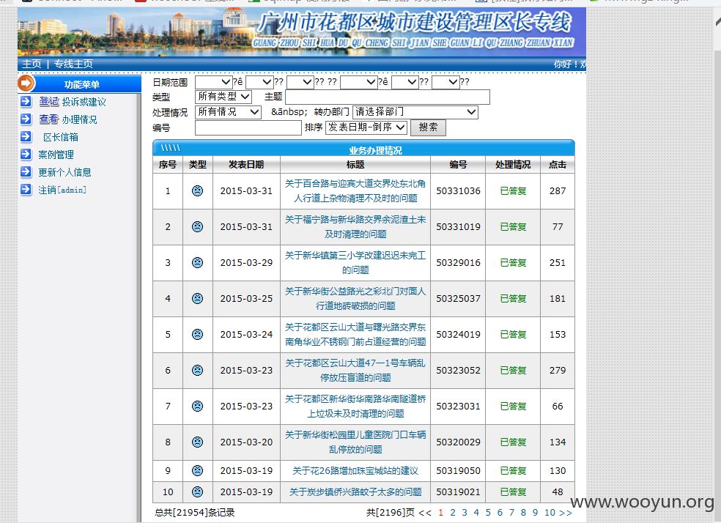Click the complaint face icon in row 1
This screenshot has width=721, height=523.
pos(197,190)
